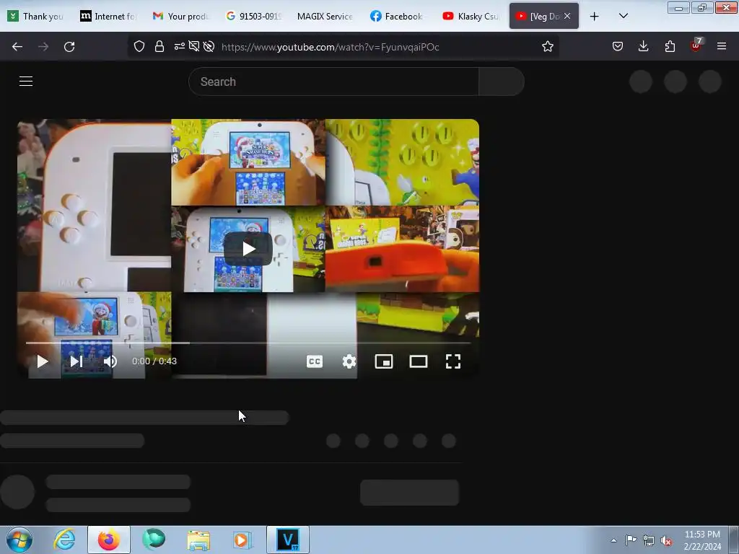Open the media player taskbar icon
The image size is (739, 554).
[242, 540]
